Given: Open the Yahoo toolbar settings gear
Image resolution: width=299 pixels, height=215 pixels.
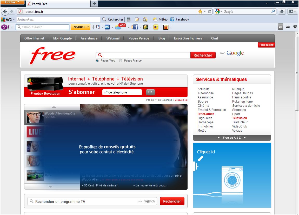Looking at the screenshot, I should 295,27.
